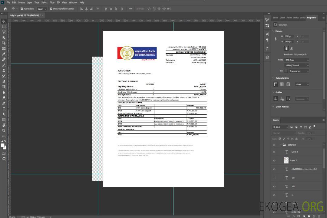Select the Pen tool

coord(4,103)
